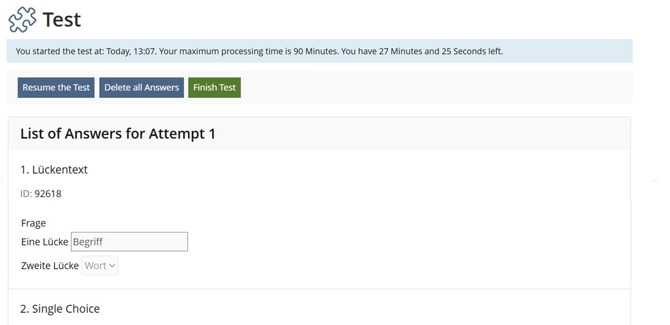Select the 2. Single Choice question title
Image resolution: width=670 pixels, height=325 pixels.
point(60,309)
